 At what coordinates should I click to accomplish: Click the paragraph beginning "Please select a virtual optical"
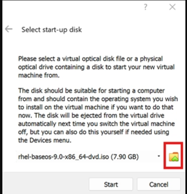(96, 67)
